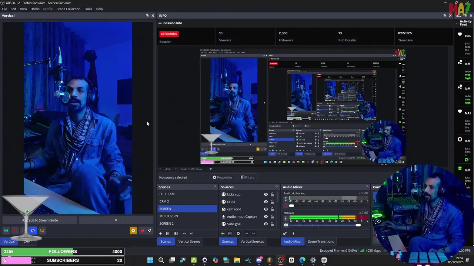Switch to Vertical Sources tab

coord(252,242)
